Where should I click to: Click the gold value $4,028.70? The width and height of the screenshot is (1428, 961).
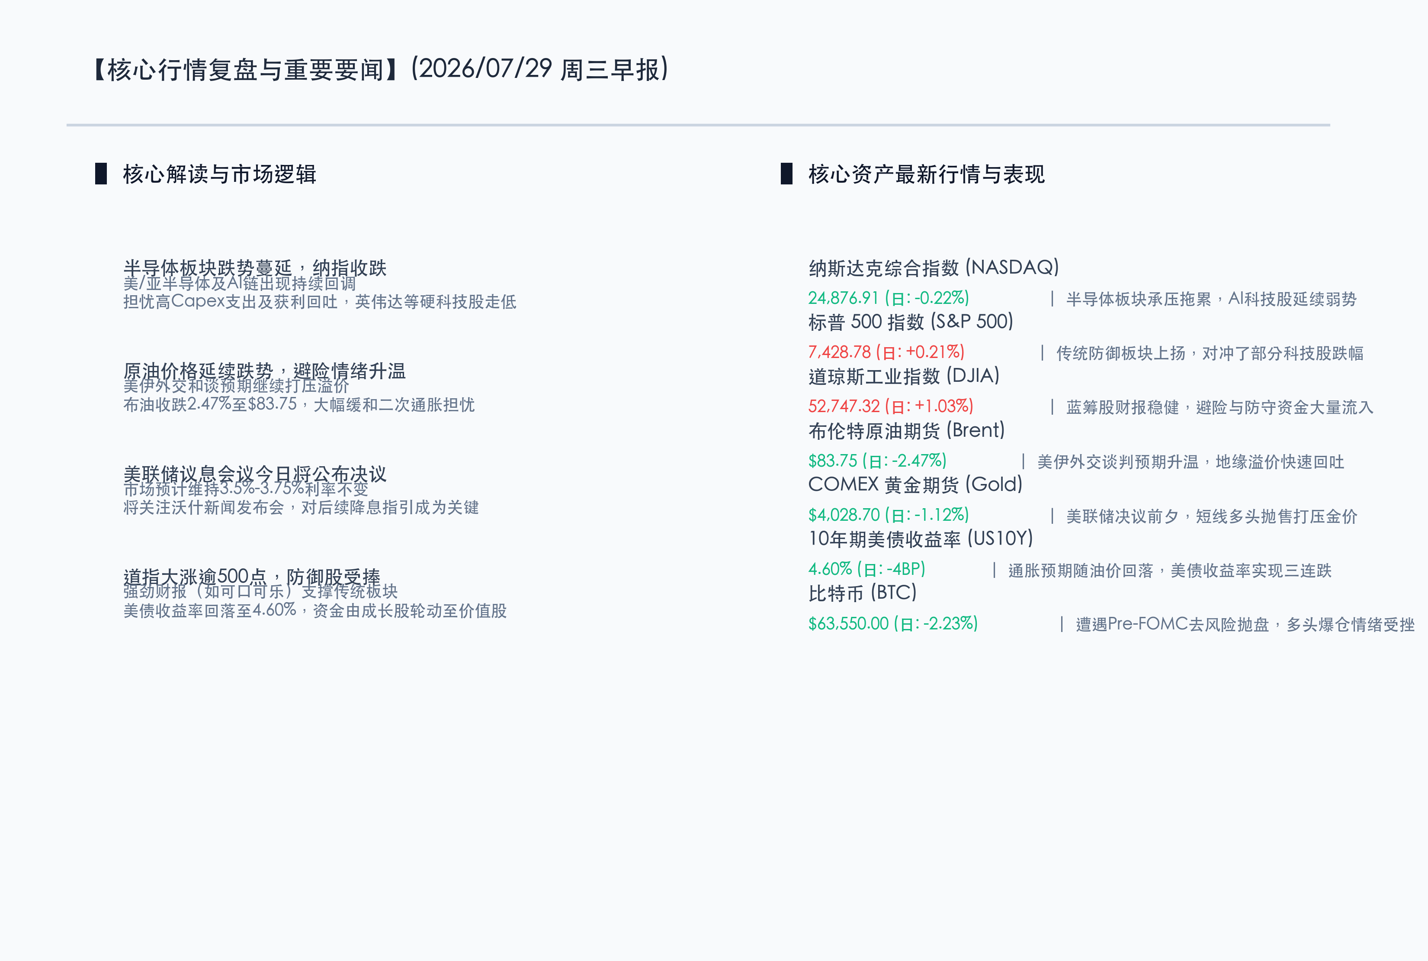tap(889, 515)
